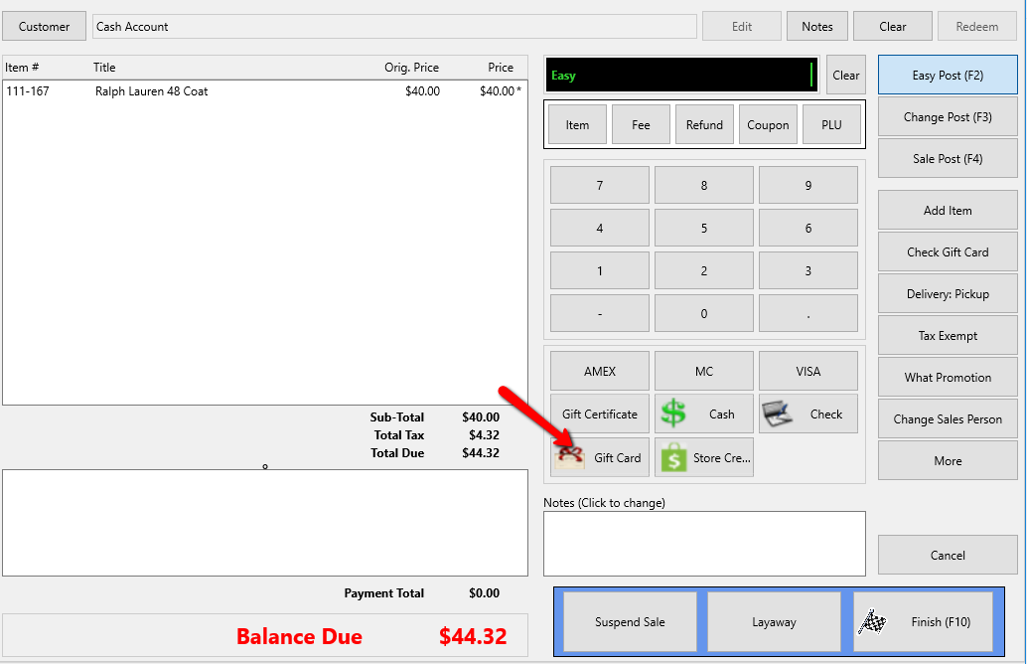
Task: Open What Promotion button
Action: [x=948, y=377]
